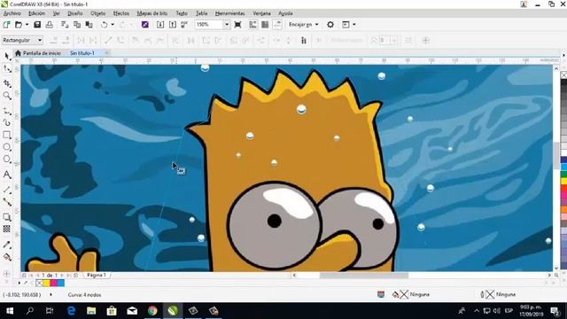This screenshot has width=567, height=319.
Task: Click the Undo arrow icon
Action: click(x=105, y=25)
